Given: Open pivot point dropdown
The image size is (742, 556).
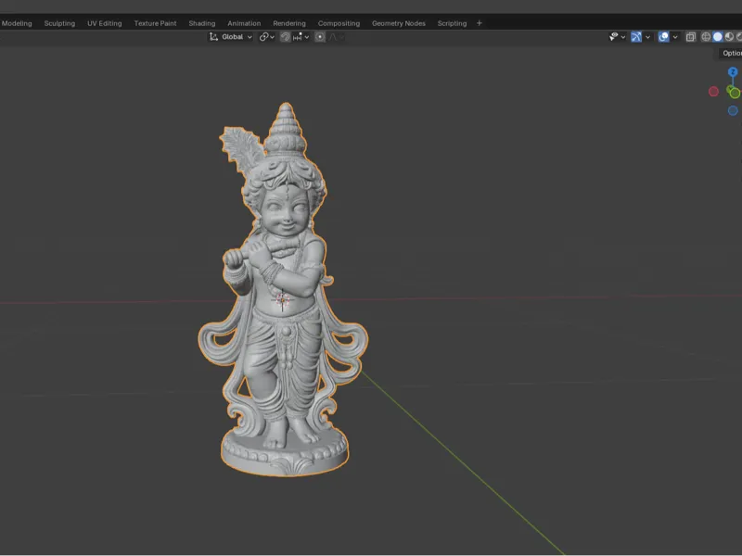Looking at the screenshot, I should (x=267, y=37).
